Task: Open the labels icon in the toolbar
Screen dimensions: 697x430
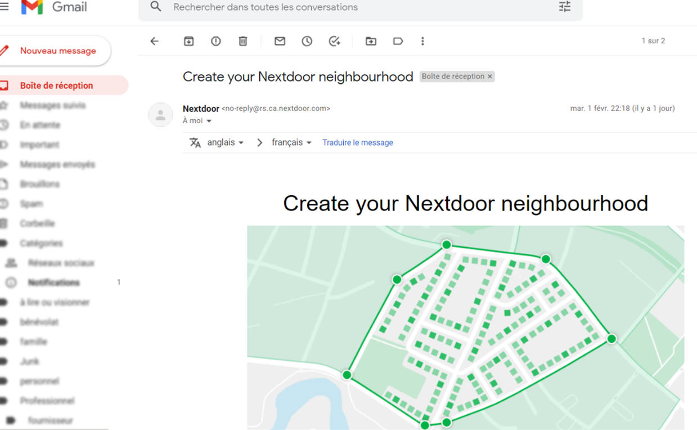Action: pos(398,41)
